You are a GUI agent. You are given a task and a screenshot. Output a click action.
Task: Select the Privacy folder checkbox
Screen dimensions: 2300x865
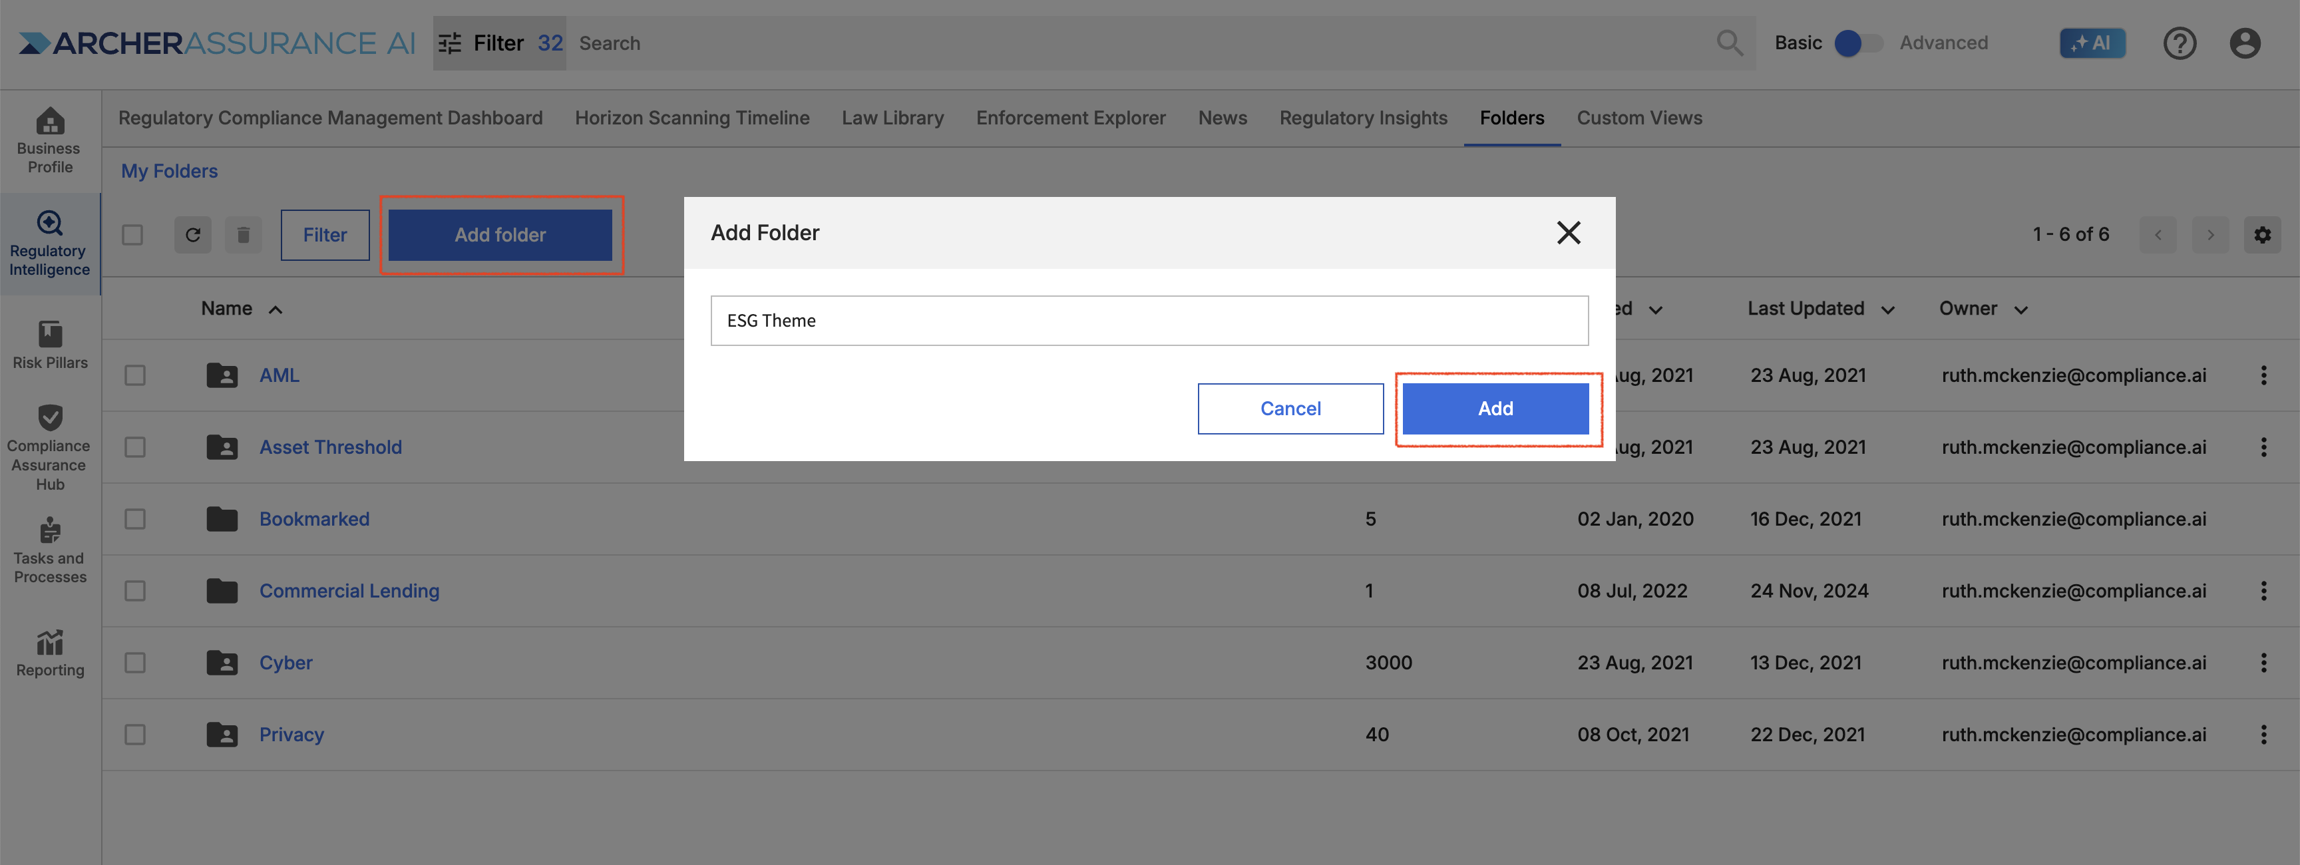click(135, 735)
